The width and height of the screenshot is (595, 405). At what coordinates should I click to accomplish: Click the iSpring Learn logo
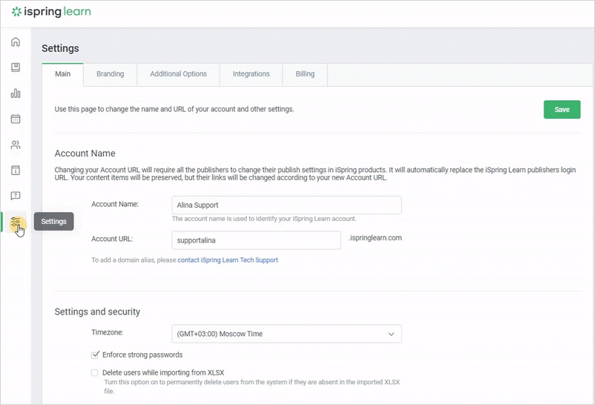pyautogui.click(x=52, y=13)
